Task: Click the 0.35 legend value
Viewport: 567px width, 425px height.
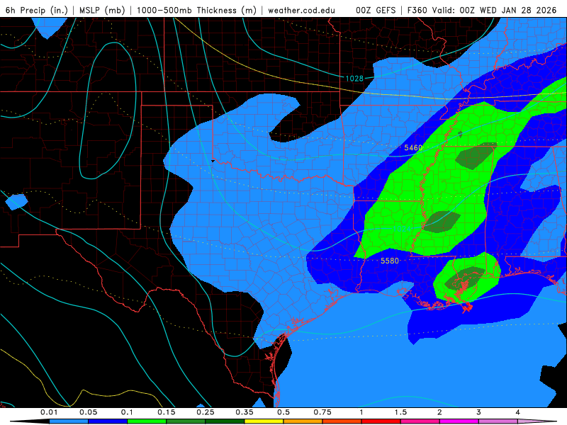Action: coord(245,412)
